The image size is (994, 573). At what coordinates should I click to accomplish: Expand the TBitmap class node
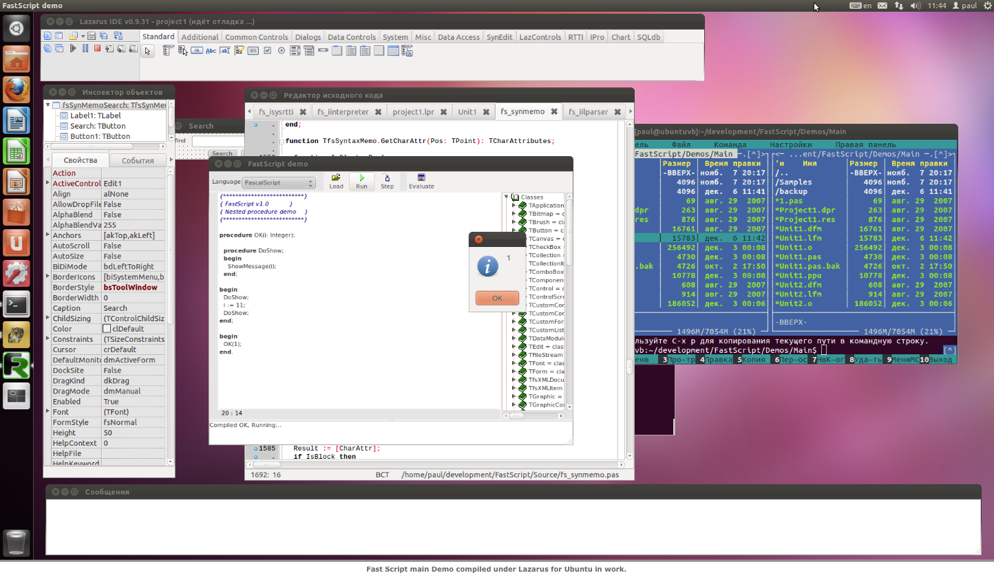514,214
